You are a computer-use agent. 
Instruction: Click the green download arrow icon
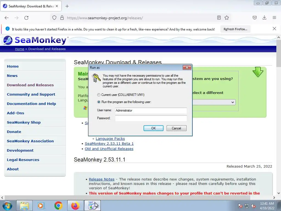pyautogui.click(x=258, y=72)
